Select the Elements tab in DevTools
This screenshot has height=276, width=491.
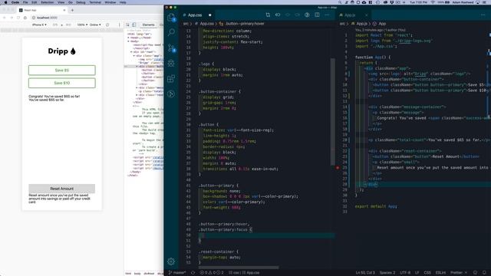[x=148, y=25]
